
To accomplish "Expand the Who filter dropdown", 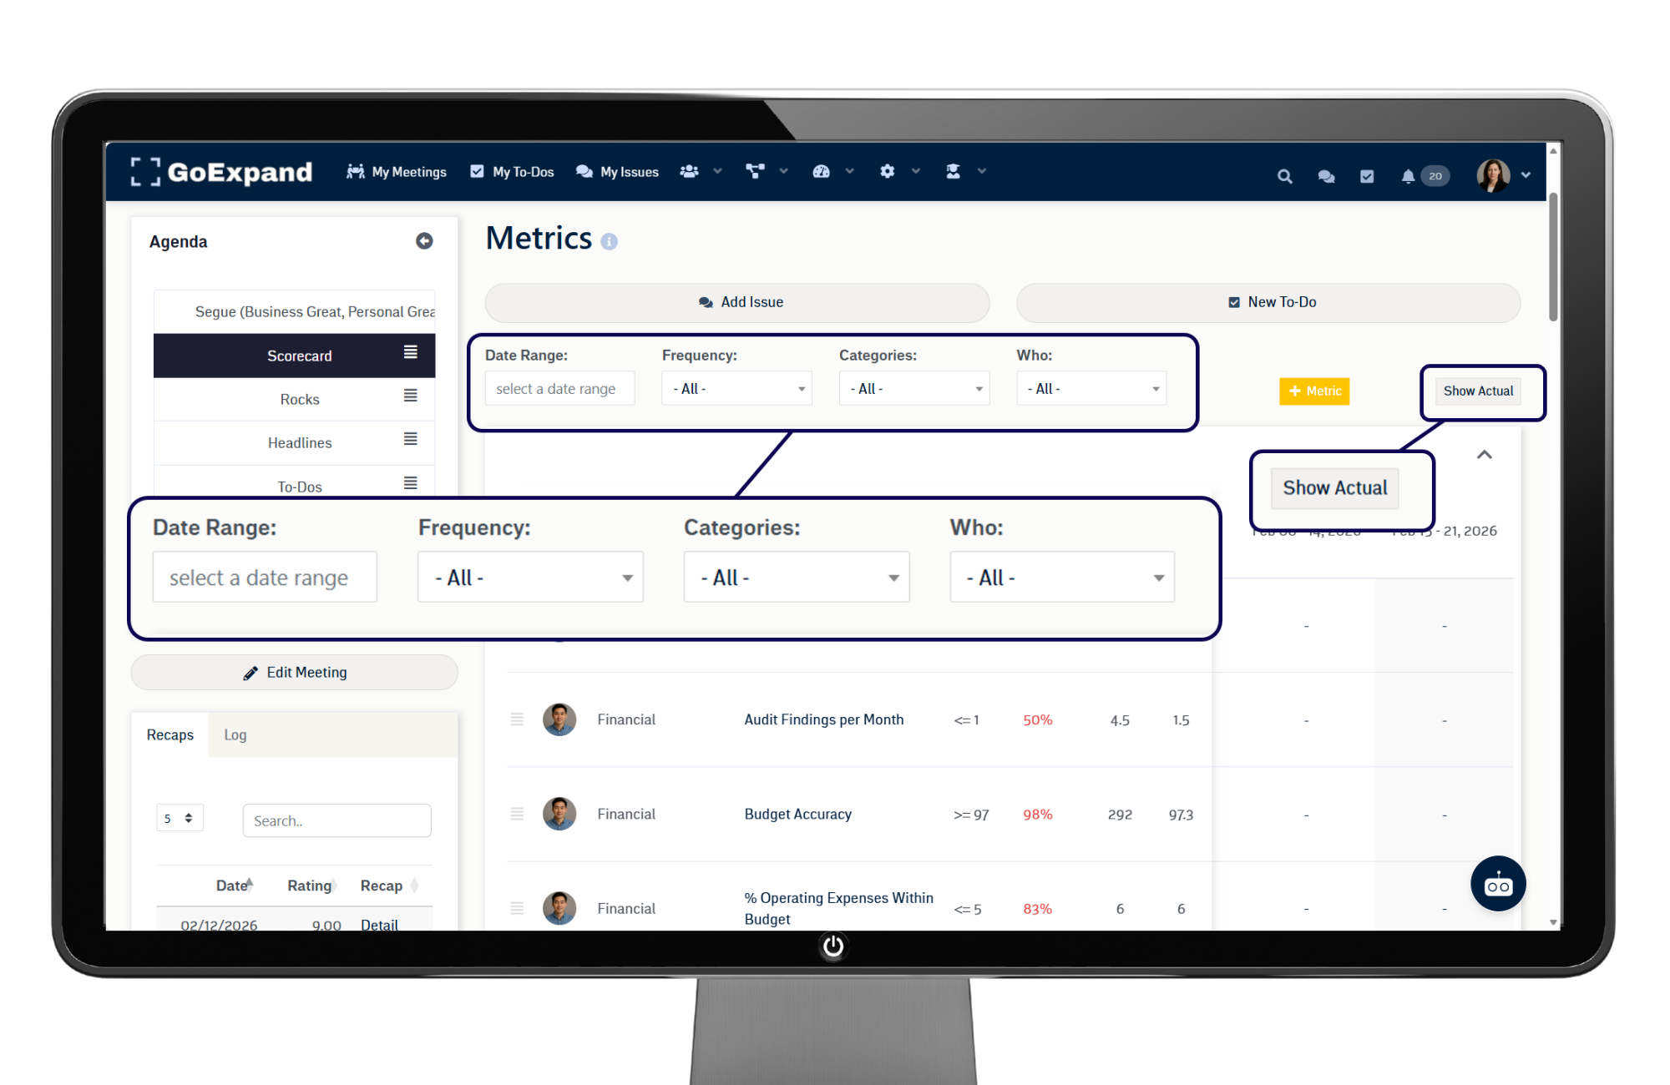I will click(1091, 389).
